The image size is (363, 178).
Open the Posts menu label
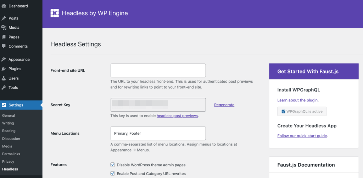pyautogui.click(x=13, y=18)
